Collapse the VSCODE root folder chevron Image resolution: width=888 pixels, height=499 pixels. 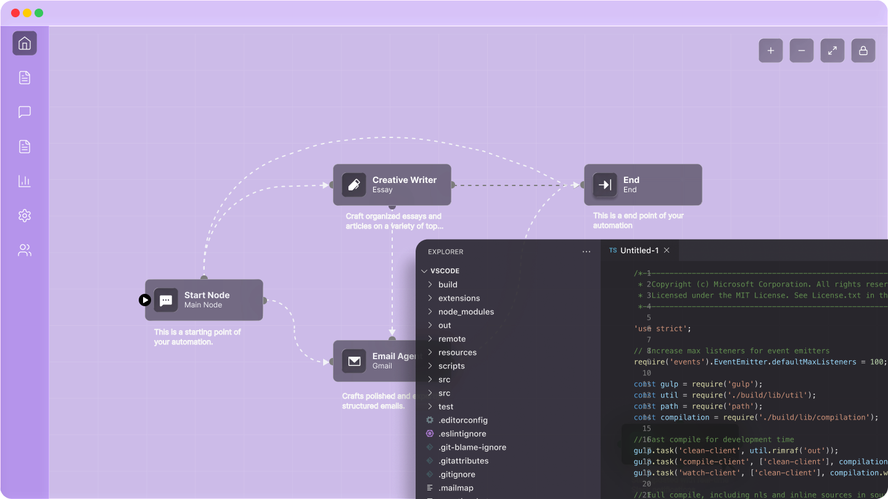coord(424,271)
